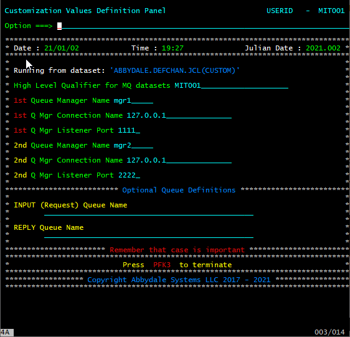This screenshot has width=350, height=337.
Task: Click the 'Customization Values Definition Panel' title
Action: coord(85,11)
